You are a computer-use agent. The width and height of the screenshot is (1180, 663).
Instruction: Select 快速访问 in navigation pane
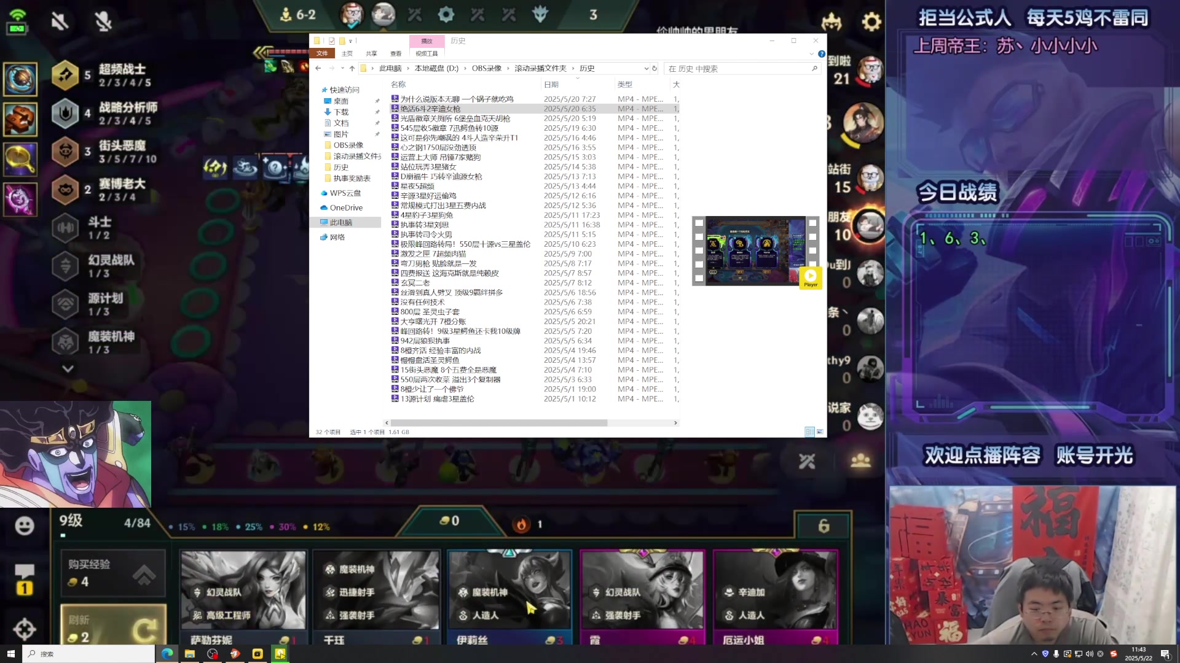[344, 90]
